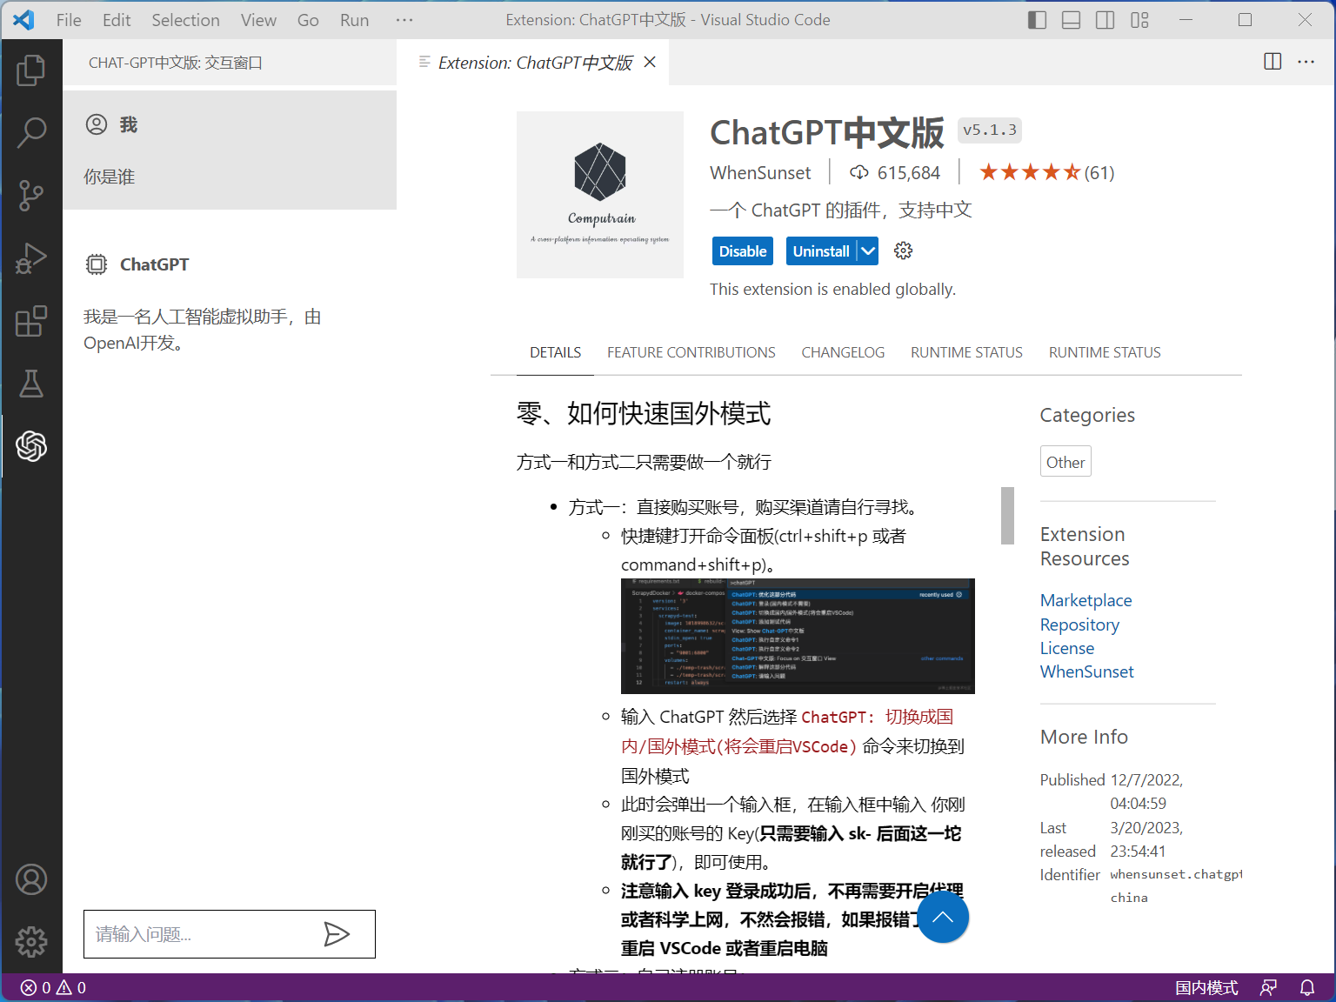Open the Testing flask icon

tap(31, 384)
